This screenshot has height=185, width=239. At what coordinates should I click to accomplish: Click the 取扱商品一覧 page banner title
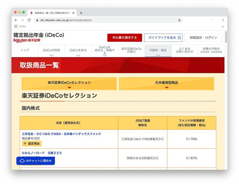(39, 65)
